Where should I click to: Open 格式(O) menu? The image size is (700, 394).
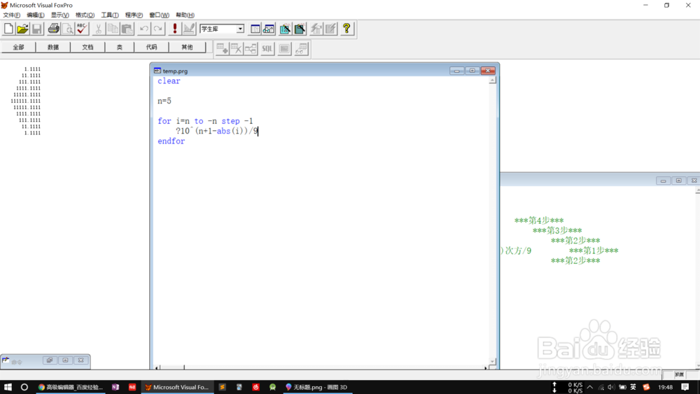[x=85, y=15]
